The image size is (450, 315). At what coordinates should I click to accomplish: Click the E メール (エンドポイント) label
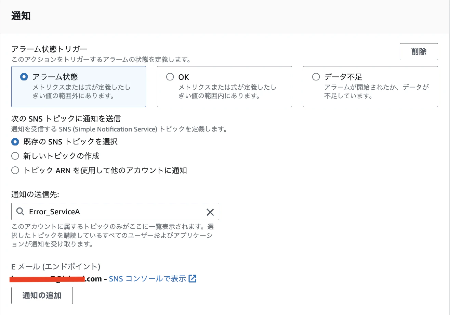coord(56,266)
